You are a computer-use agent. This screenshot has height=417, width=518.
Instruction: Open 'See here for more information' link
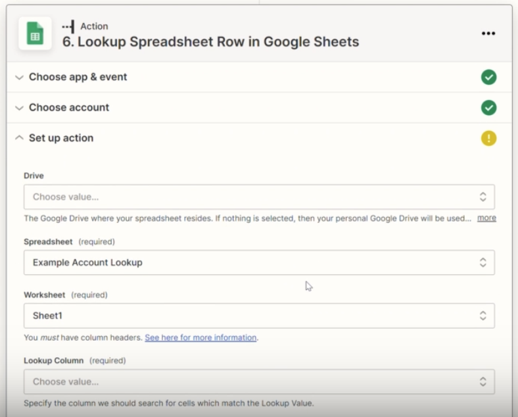click(200, 337)
